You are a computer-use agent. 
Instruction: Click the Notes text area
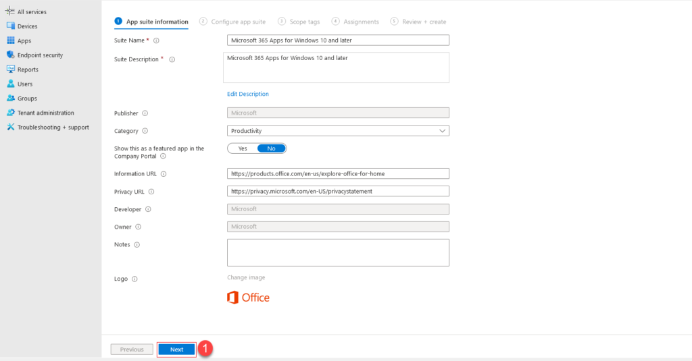[338, 252]
